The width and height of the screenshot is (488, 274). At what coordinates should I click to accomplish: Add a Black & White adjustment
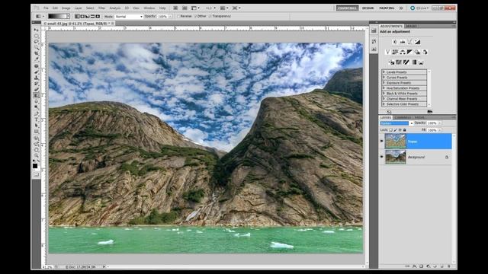tap(410, 53)
